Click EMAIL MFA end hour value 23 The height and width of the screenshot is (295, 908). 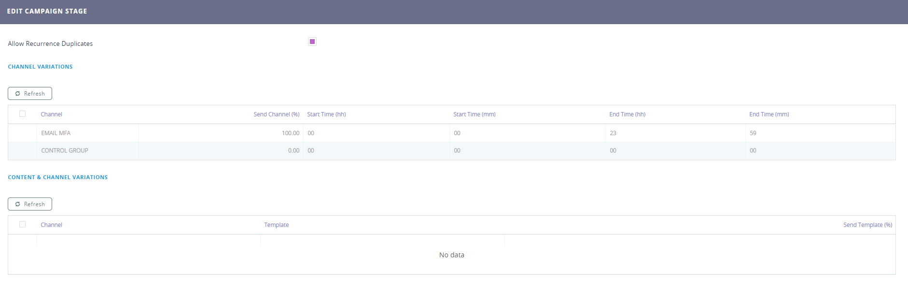click(613, 133)
